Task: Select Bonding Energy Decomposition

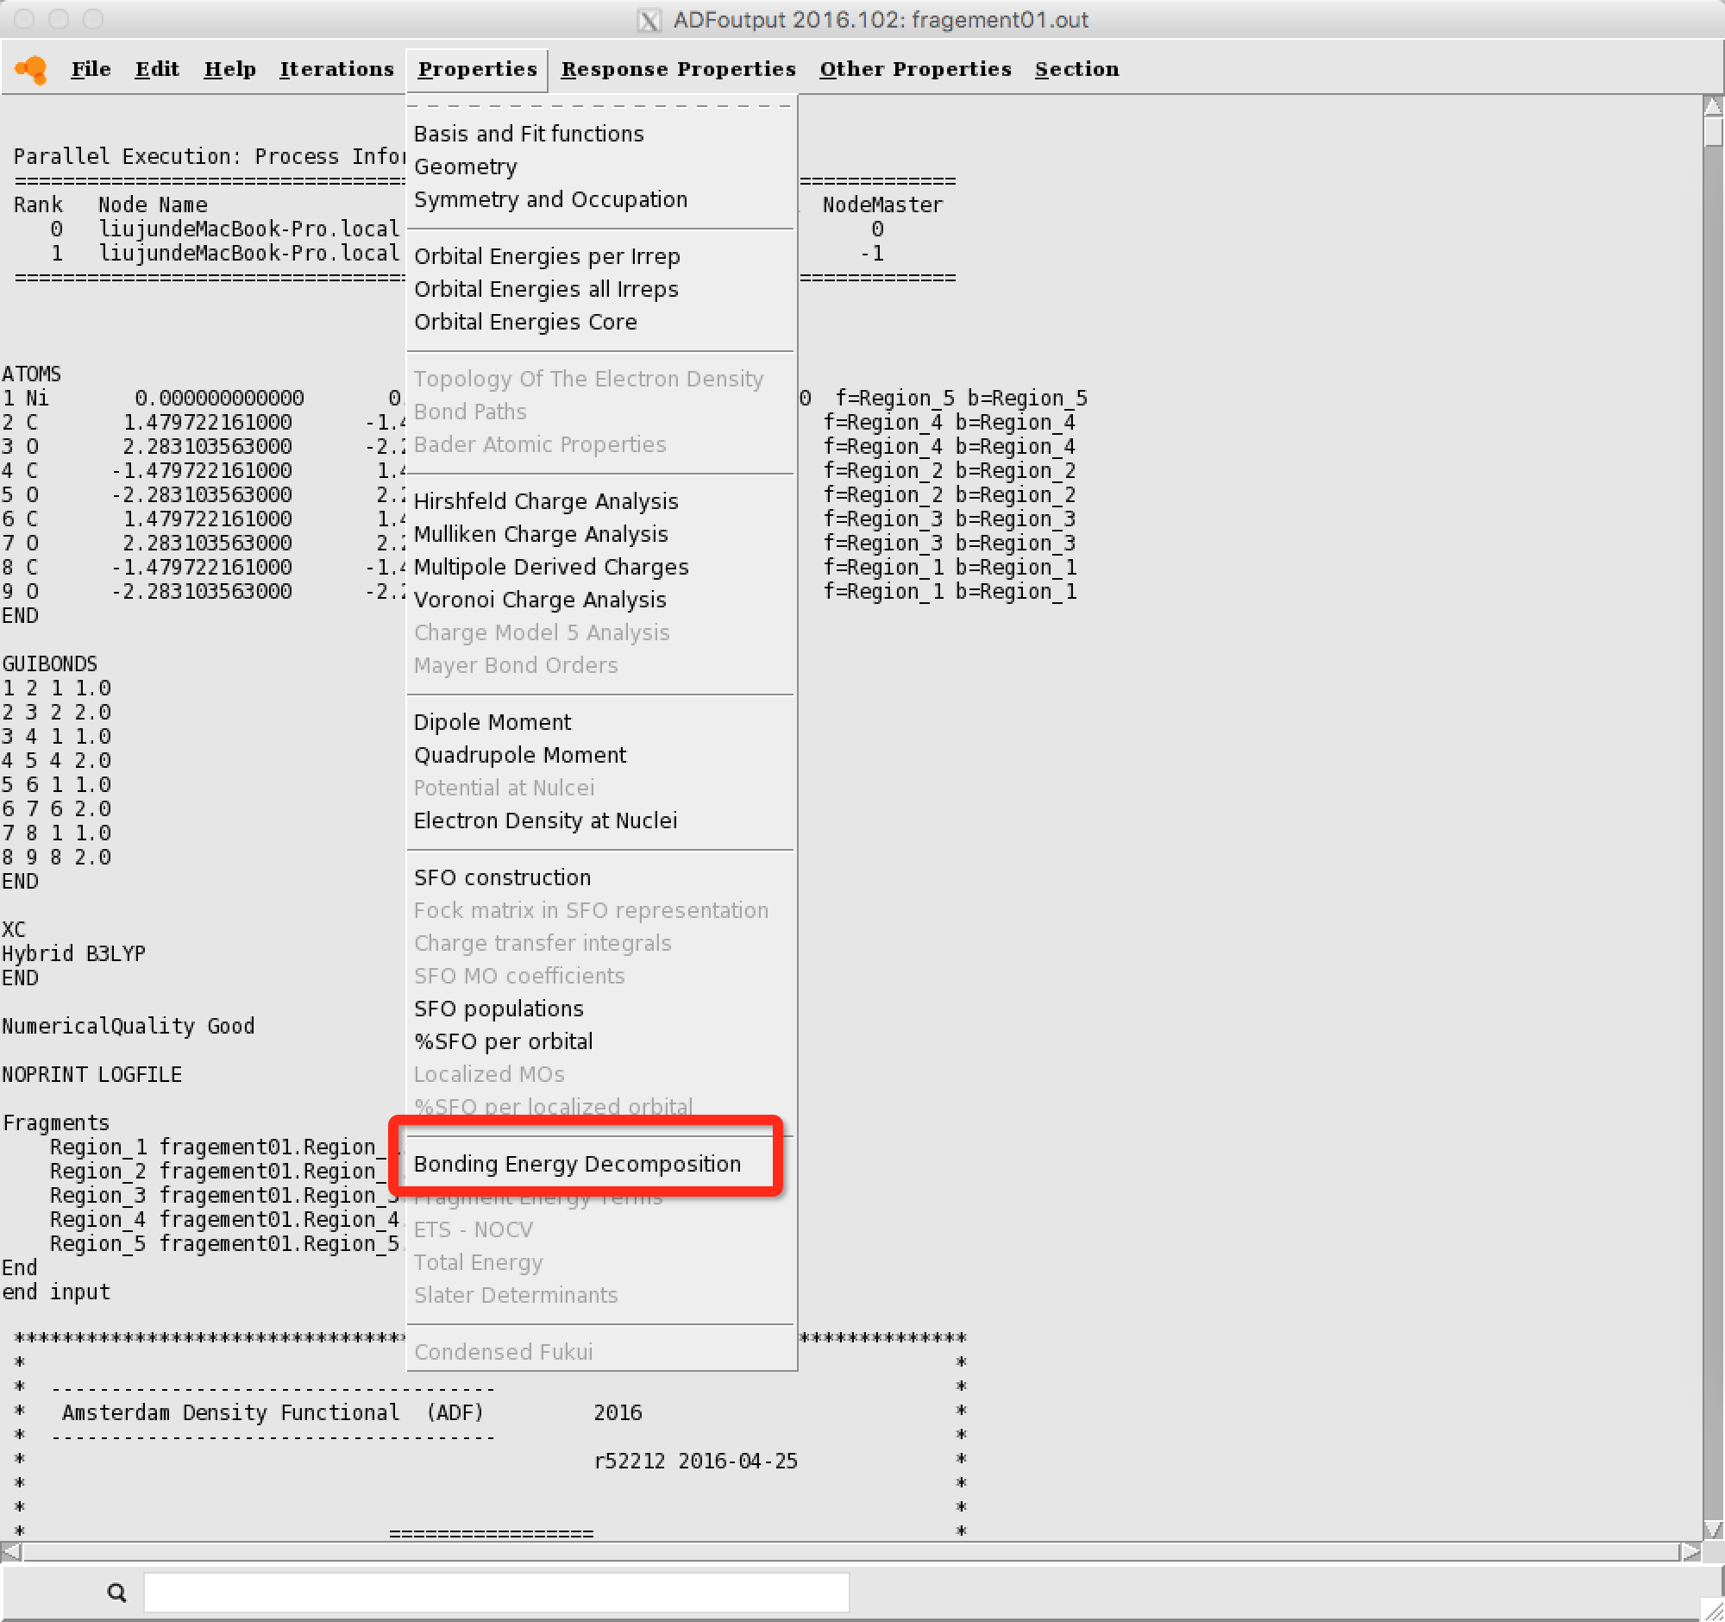Action: tap(577, 1164)
